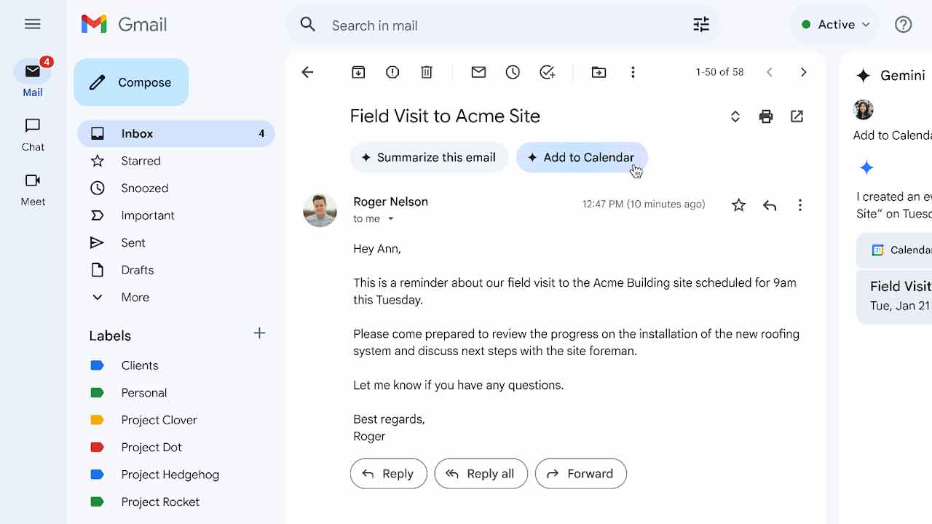Click the Gmail logo

pyautogui.click(x=124, y=24)
